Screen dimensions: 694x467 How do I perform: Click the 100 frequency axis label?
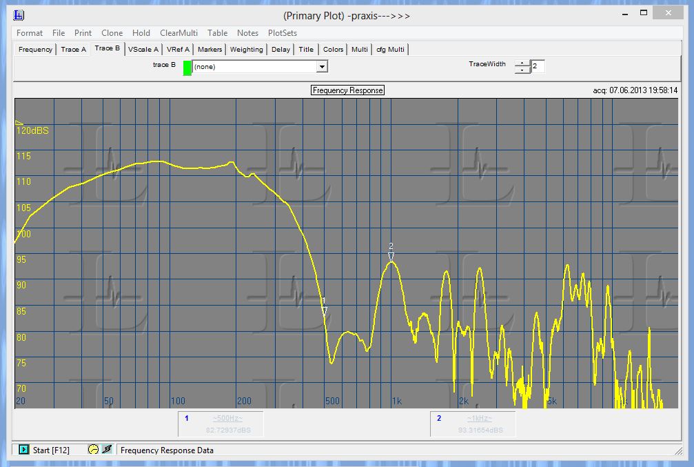[x=178, y=401]
